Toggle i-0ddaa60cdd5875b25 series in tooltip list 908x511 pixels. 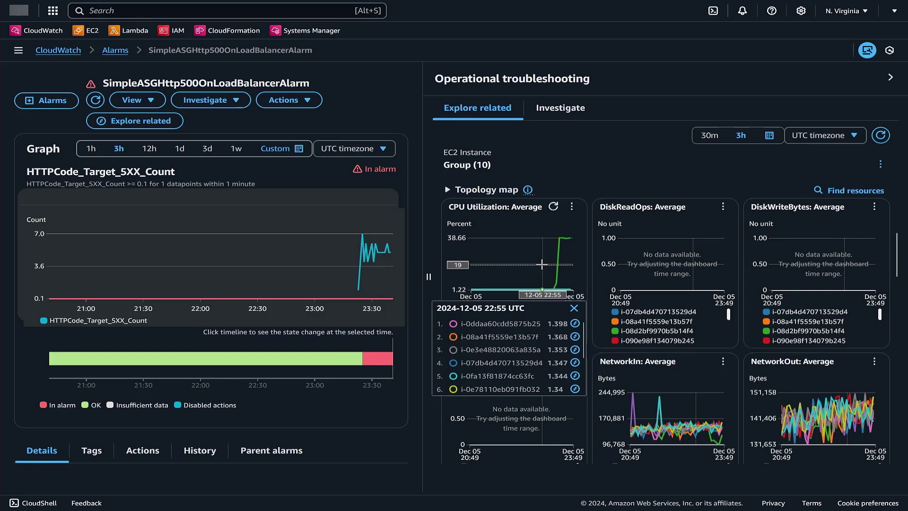[453, 324]
